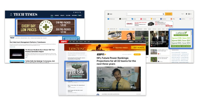This screenshot has width=198, height=100.
Task: Open OneDrive shortcut on MSN
Action: 182,19
